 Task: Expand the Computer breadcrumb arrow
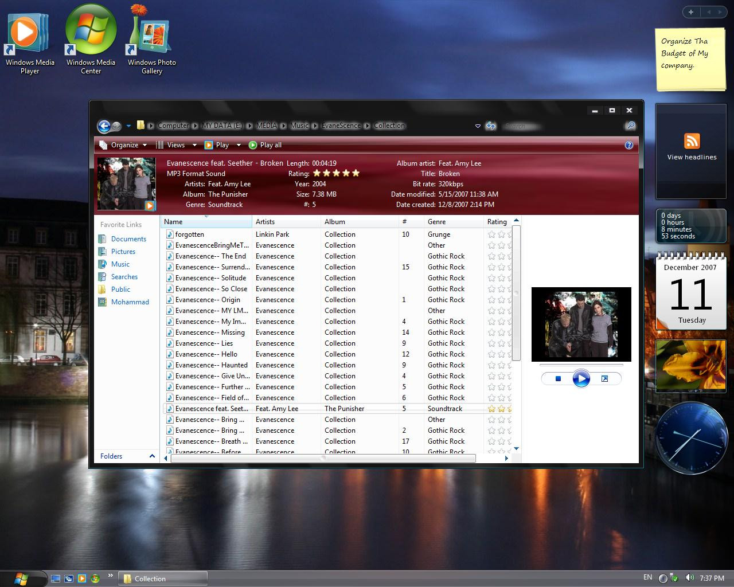195,126
